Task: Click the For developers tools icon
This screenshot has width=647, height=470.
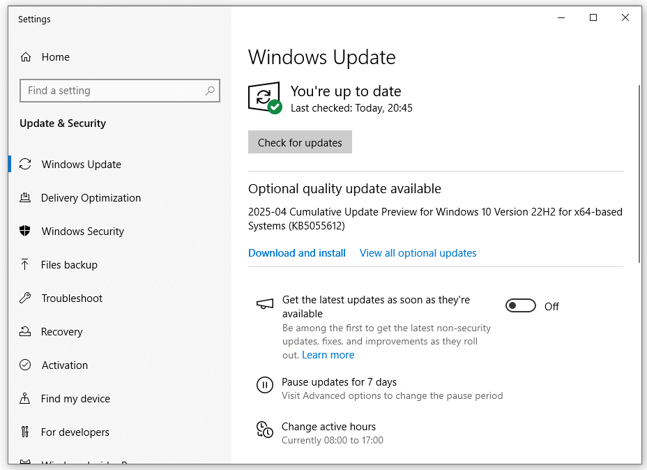Action: pyautogui.click(x=25, y=432)
